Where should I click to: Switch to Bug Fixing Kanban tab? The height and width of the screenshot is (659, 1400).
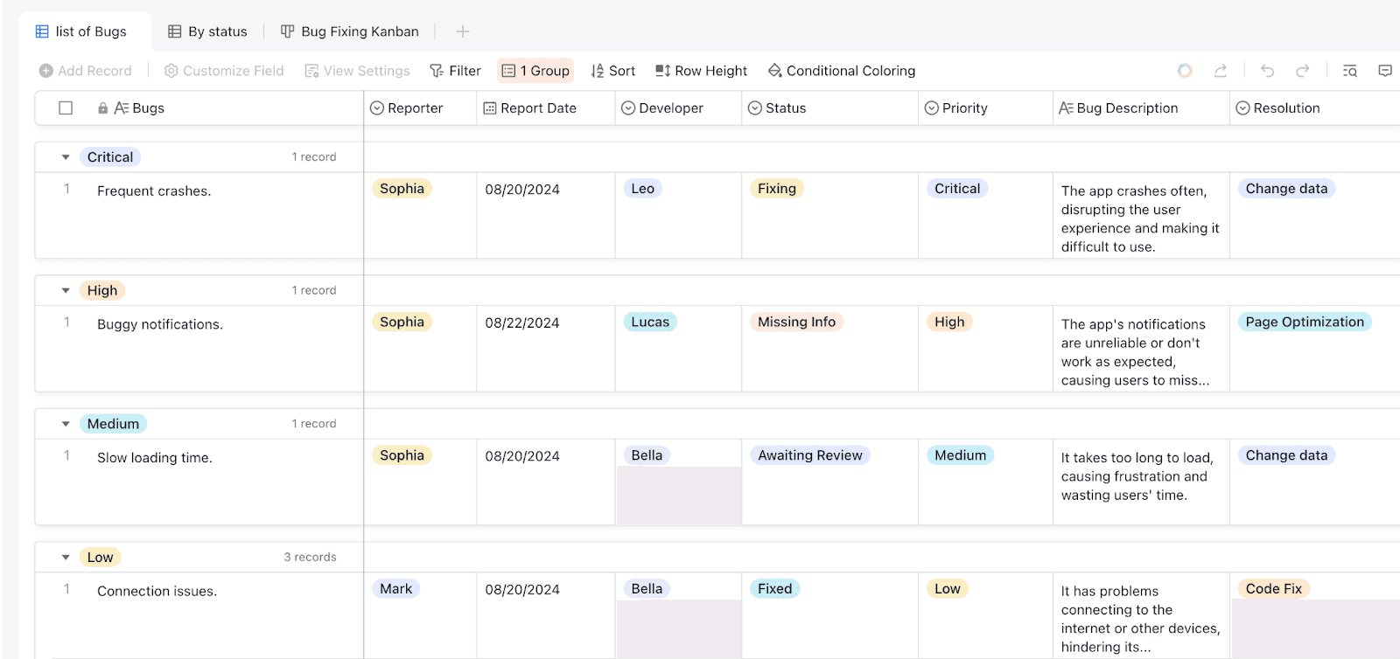(350, 31)
